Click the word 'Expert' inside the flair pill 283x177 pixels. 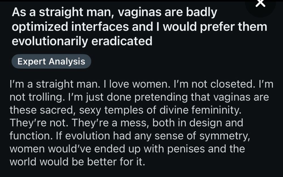pyautogui.click(x=32, y=62)
